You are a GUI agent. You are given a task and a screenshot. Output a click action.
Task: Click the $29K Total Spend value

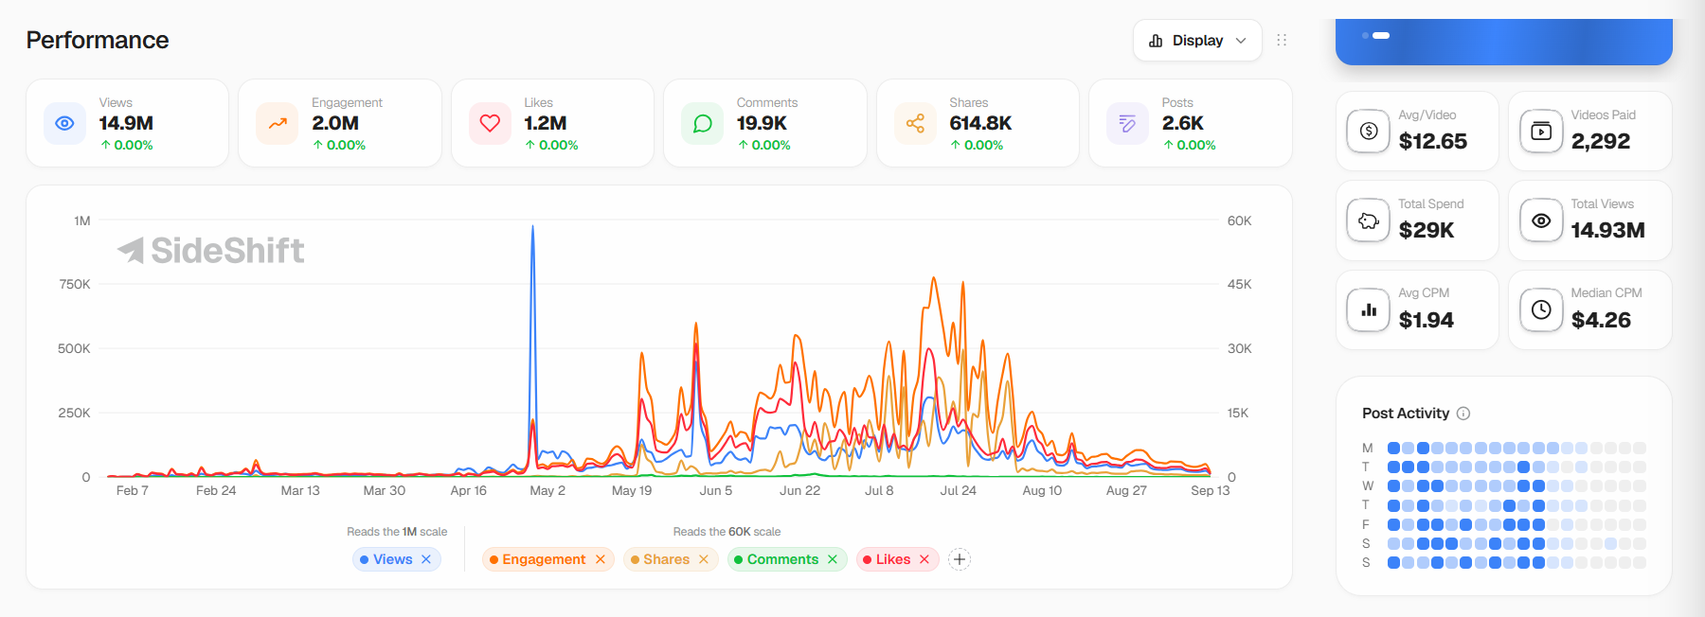click(x=1427, y=230)
